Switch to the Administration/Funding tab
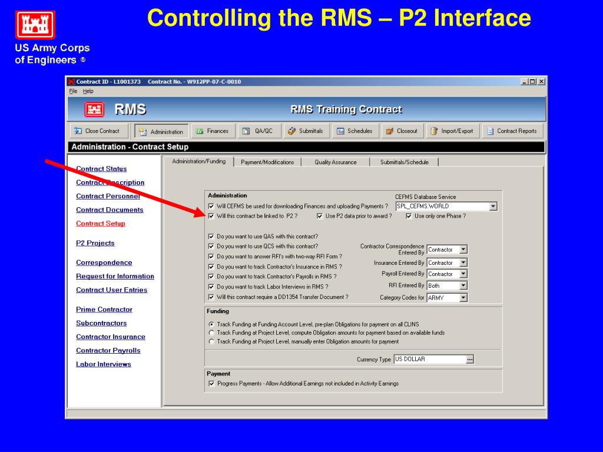603x452 pixels. coord(199,161)
